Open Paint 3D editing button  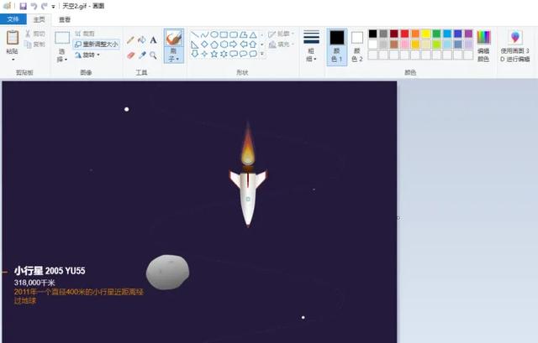(x=515, y=46)
